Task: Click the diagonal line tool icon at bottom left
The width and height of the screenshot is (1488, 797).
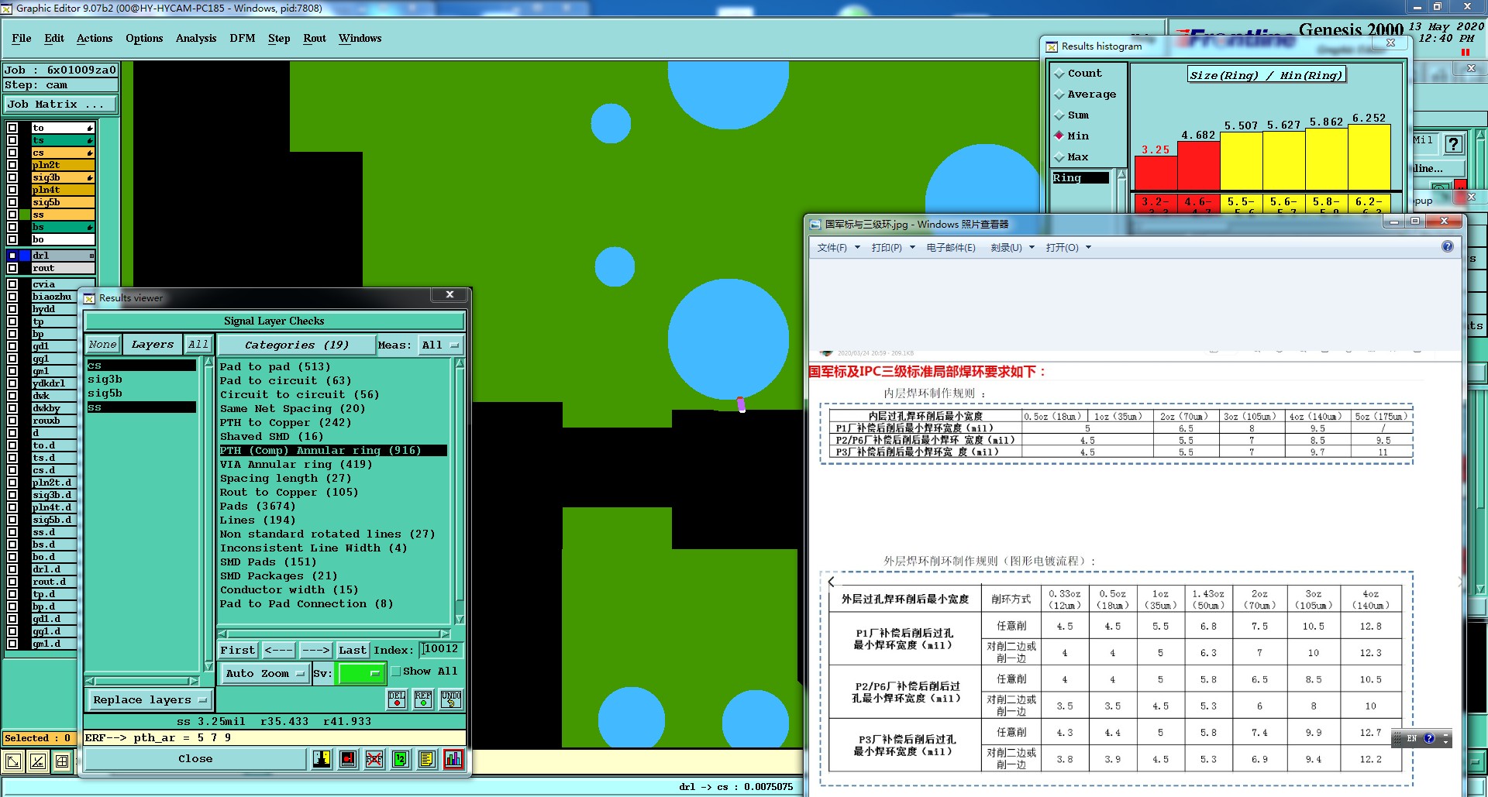Action: pyautogui.click(x=37, y=762)
